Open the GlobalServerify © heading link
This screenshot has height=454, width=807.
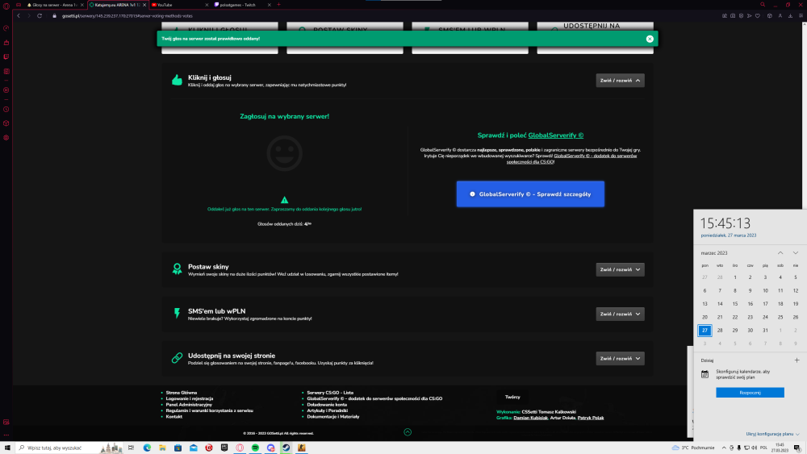click(x=556, y=135)
